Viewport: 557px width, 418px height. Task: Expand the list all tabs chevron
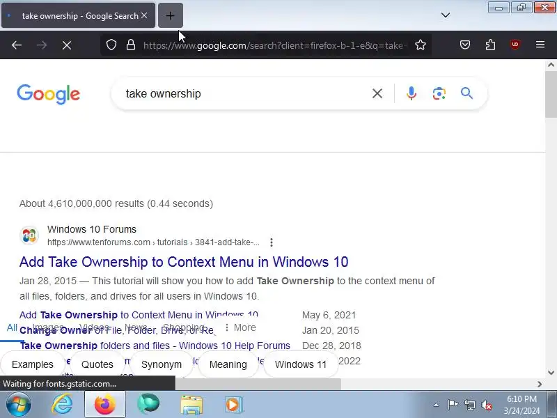(x=445, y=15)
